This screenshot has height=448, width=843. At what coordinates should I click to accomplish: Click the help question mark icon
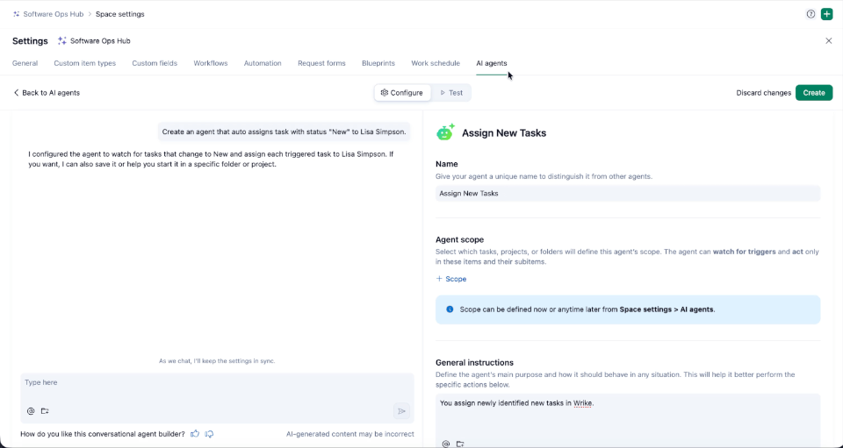click(x=811, y=15)
